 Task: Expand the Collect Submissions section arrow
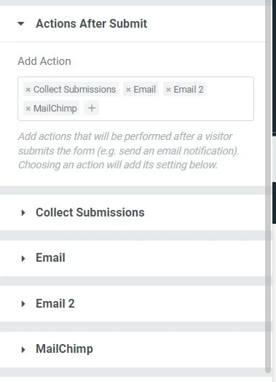23,213
